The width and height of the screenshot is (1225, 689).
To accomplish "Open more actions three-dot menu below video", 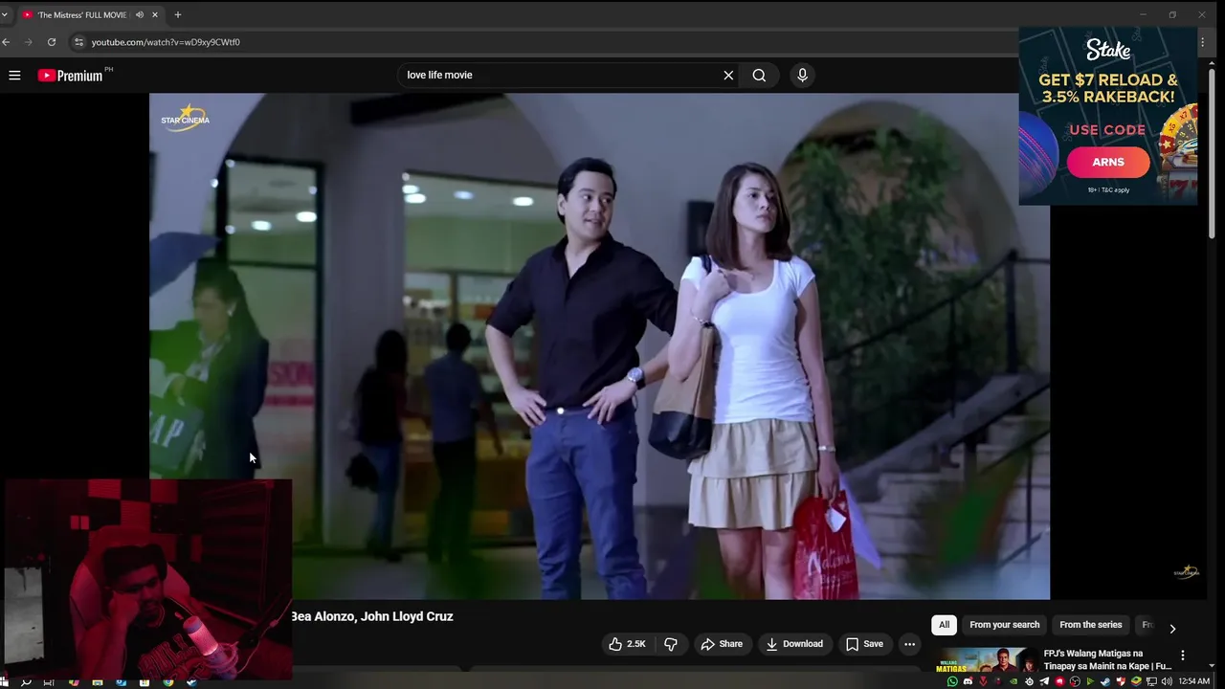I will pyautogui.click(x=909, y=644).
